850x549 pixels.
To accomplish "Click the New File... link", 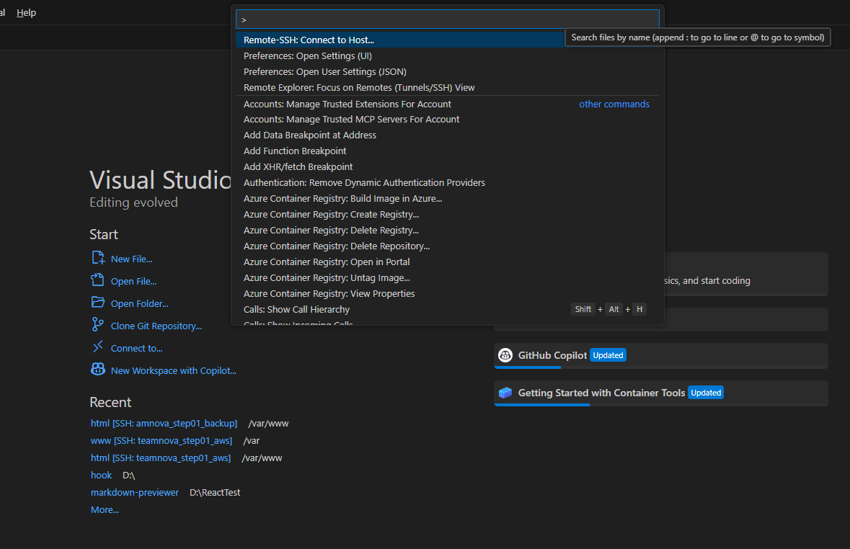I will 132,259.
